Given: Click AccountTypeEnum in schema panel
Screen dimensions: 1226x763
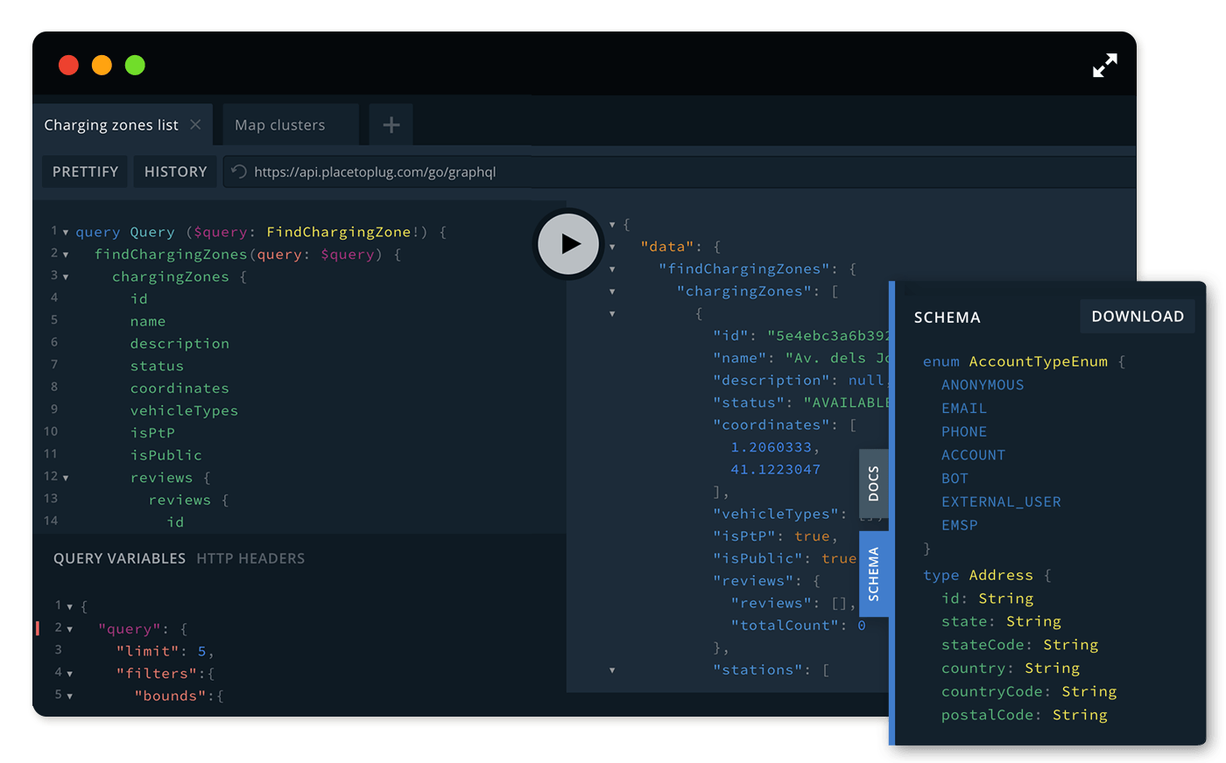Looking at the screenshot, I should point(1038,361).
